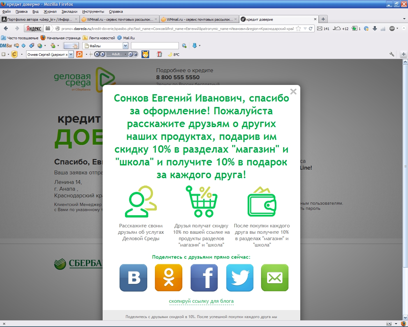Open the address bar history dropdown arrow
This screenshot has width=408, height=327.
pyautogui.click(x=305, y=28)
